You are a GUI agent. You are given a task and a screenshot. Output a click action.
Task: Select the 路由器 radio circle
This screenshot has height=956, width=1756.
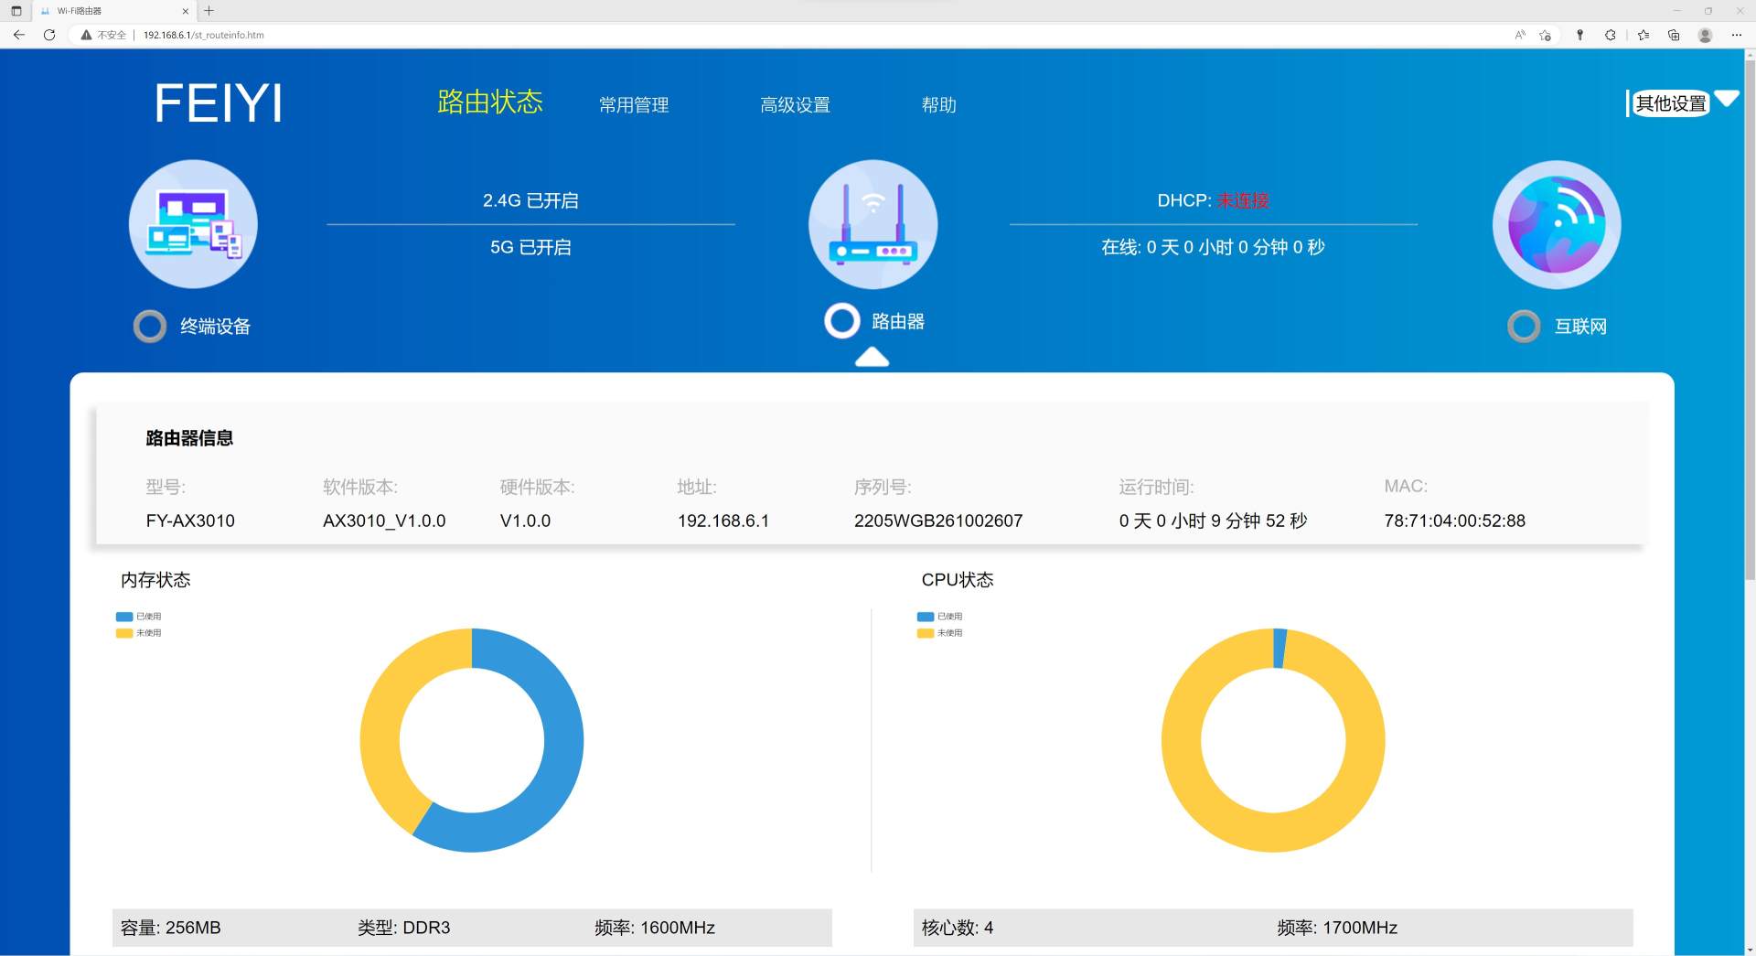[x=841, y=321]
